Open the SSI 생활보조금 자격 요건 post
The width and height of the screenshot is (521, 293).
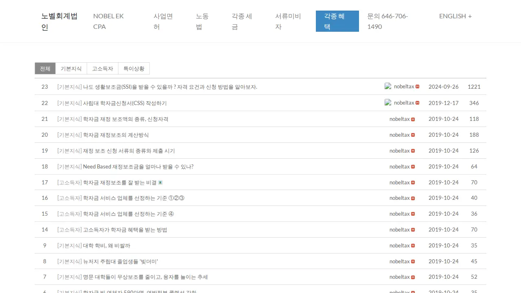(170, 87)
